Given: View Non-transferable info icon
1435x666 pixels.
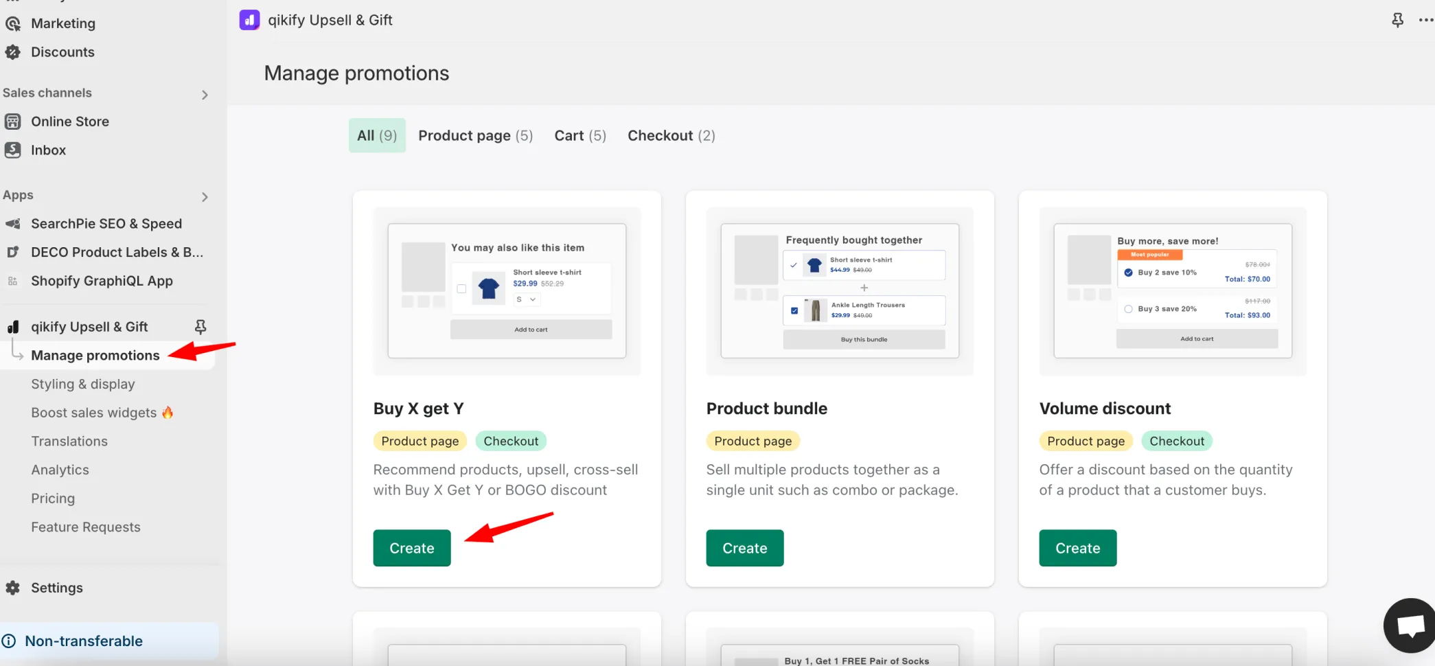Looking at the screenshot, I should 9,641.
